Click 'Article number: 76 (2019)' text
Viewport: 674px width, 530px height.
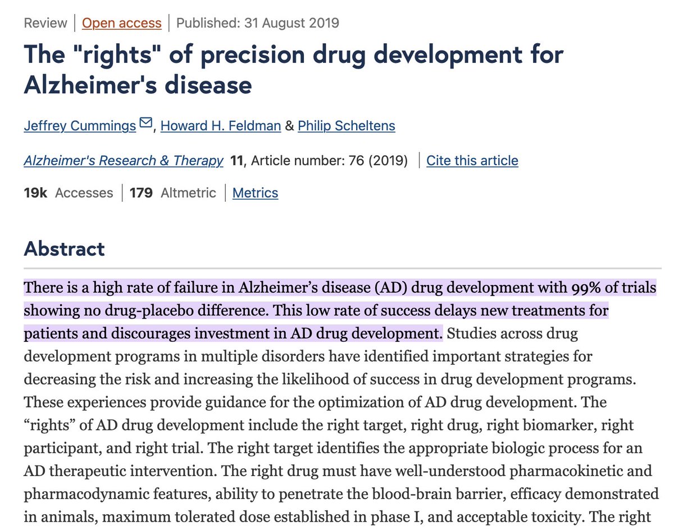(x=330, y=160)
